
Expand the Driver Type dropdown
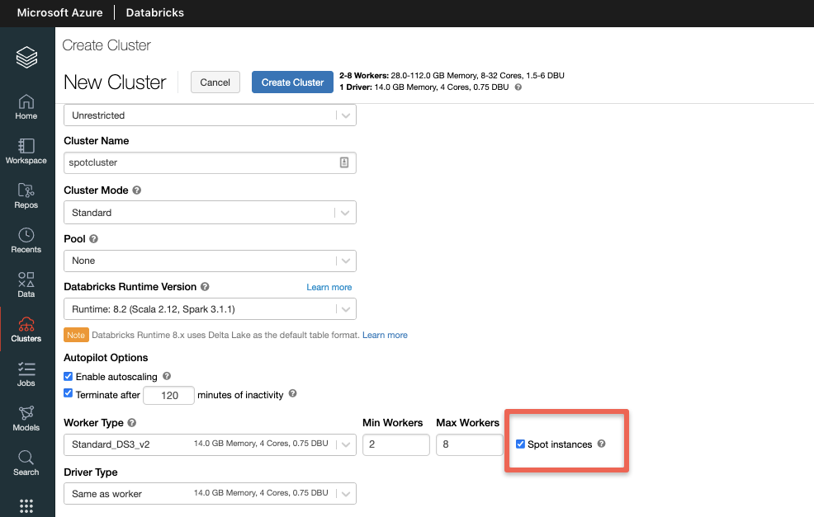(x=210, y=494)
